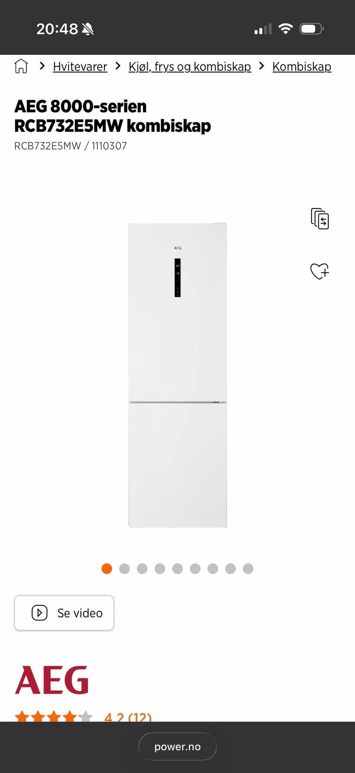Add product to comparison list icon
Screen dimensions: 355x773
coord(320,219)
